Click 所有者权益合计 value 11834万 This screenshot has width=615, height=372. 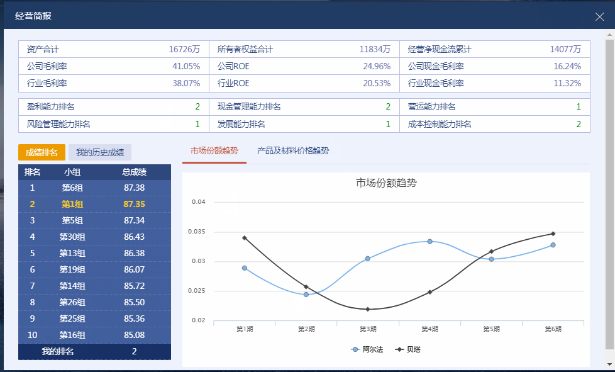pos(375,50)
